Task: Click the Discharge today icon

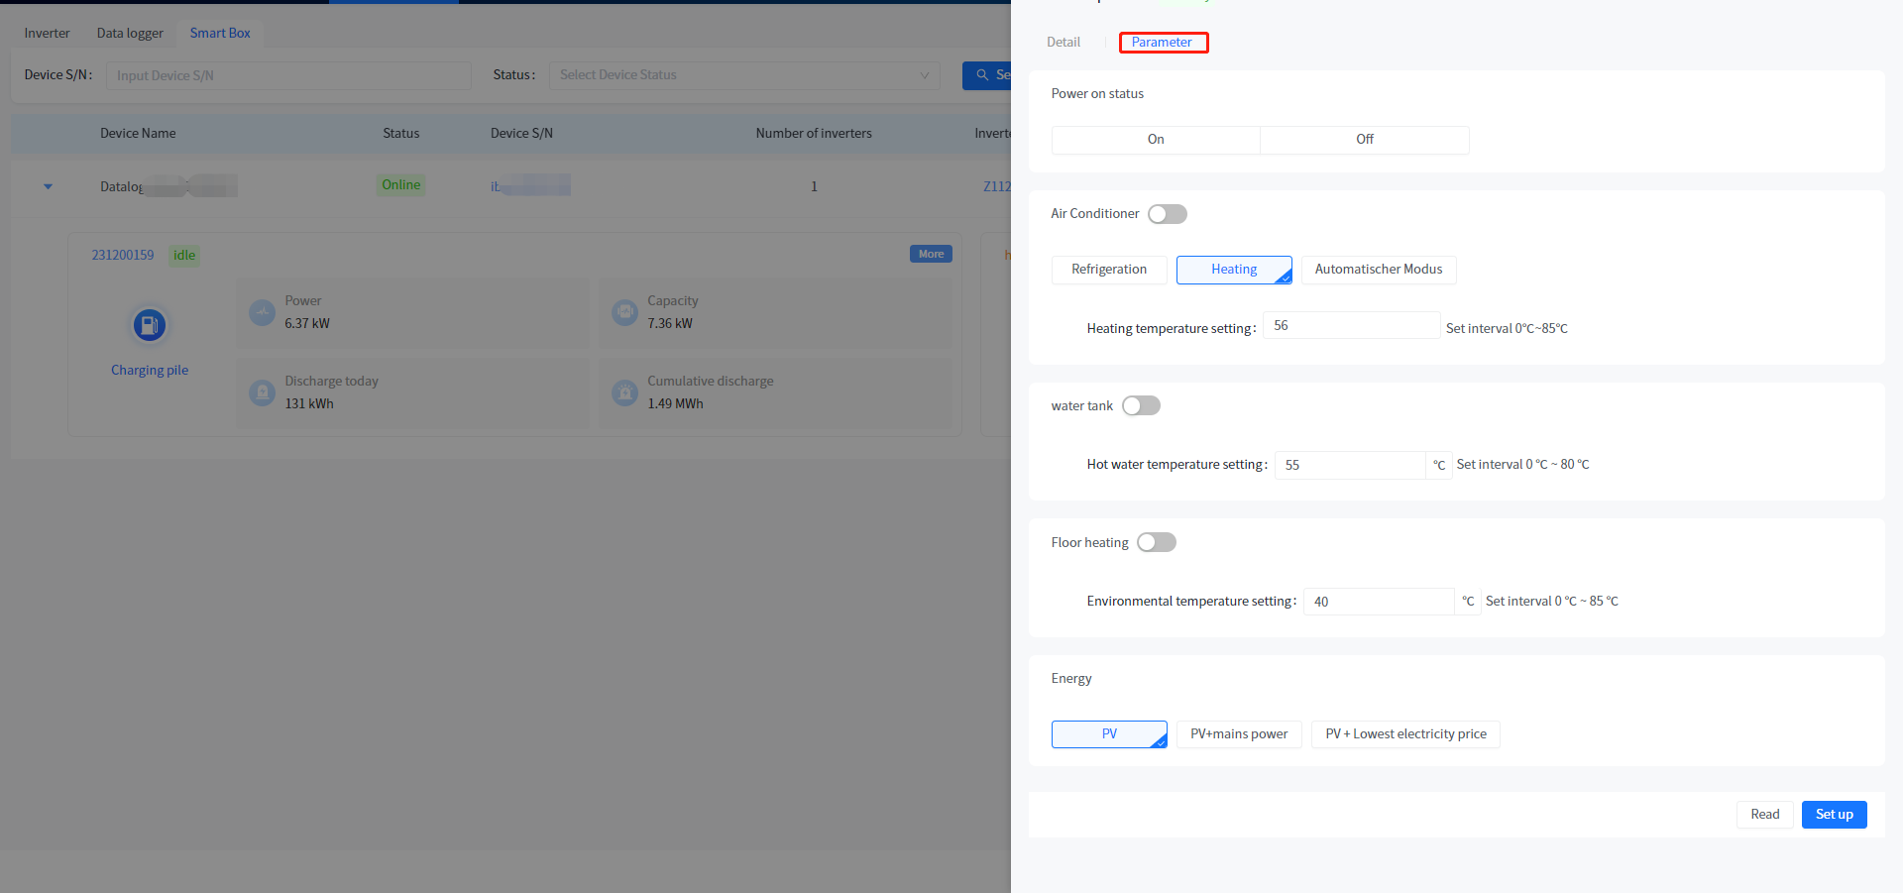Action: click(262, 393)
